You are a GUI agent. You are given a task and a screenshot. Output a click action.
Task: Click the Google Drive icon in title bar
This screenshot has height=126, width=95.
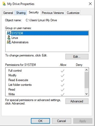click(4, 4)
